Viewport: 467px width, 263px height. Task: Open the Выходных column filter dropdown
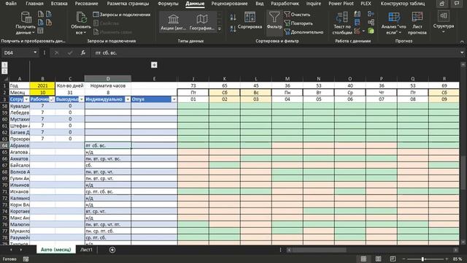81,99
